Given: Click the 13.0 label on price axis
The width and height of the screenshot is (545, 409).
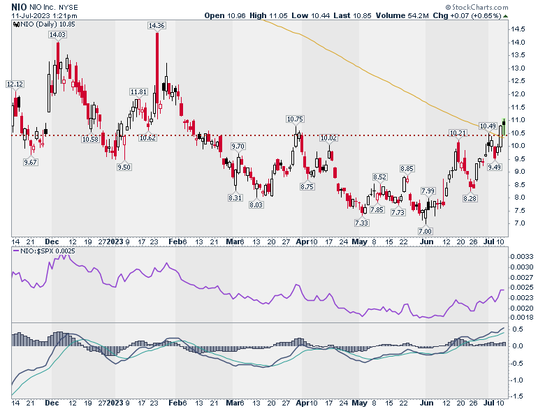Looking at the screenshot, I should click(x=518, y=68).
